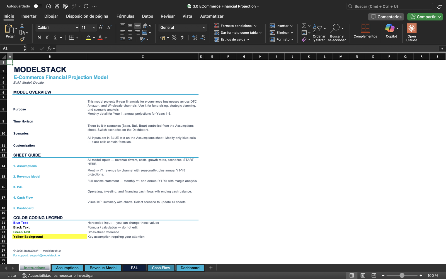Apply percent style formatting
Image resolution: width=446 pixels, height=279 pixels.
tap(174, 38)
